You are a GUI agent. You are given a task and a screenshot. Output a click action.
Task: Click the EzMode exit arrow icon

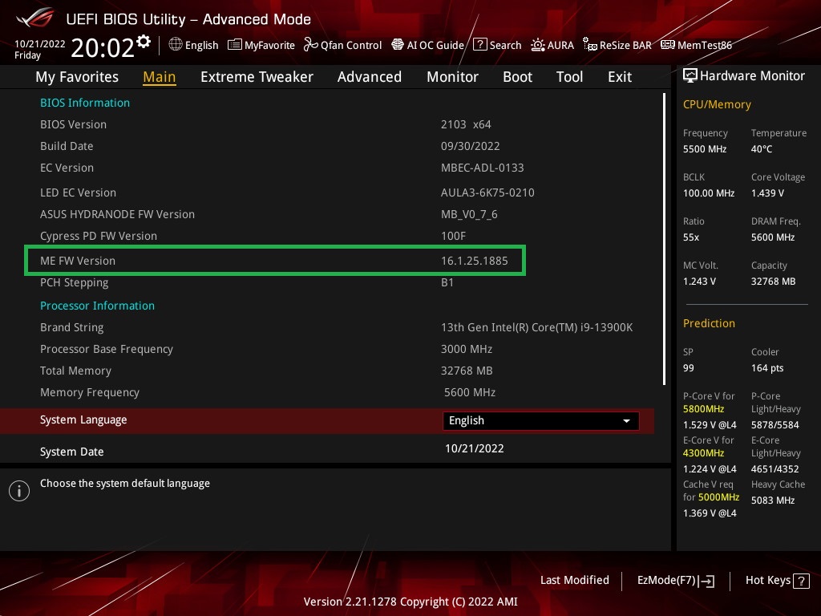[x=706, y=581]
